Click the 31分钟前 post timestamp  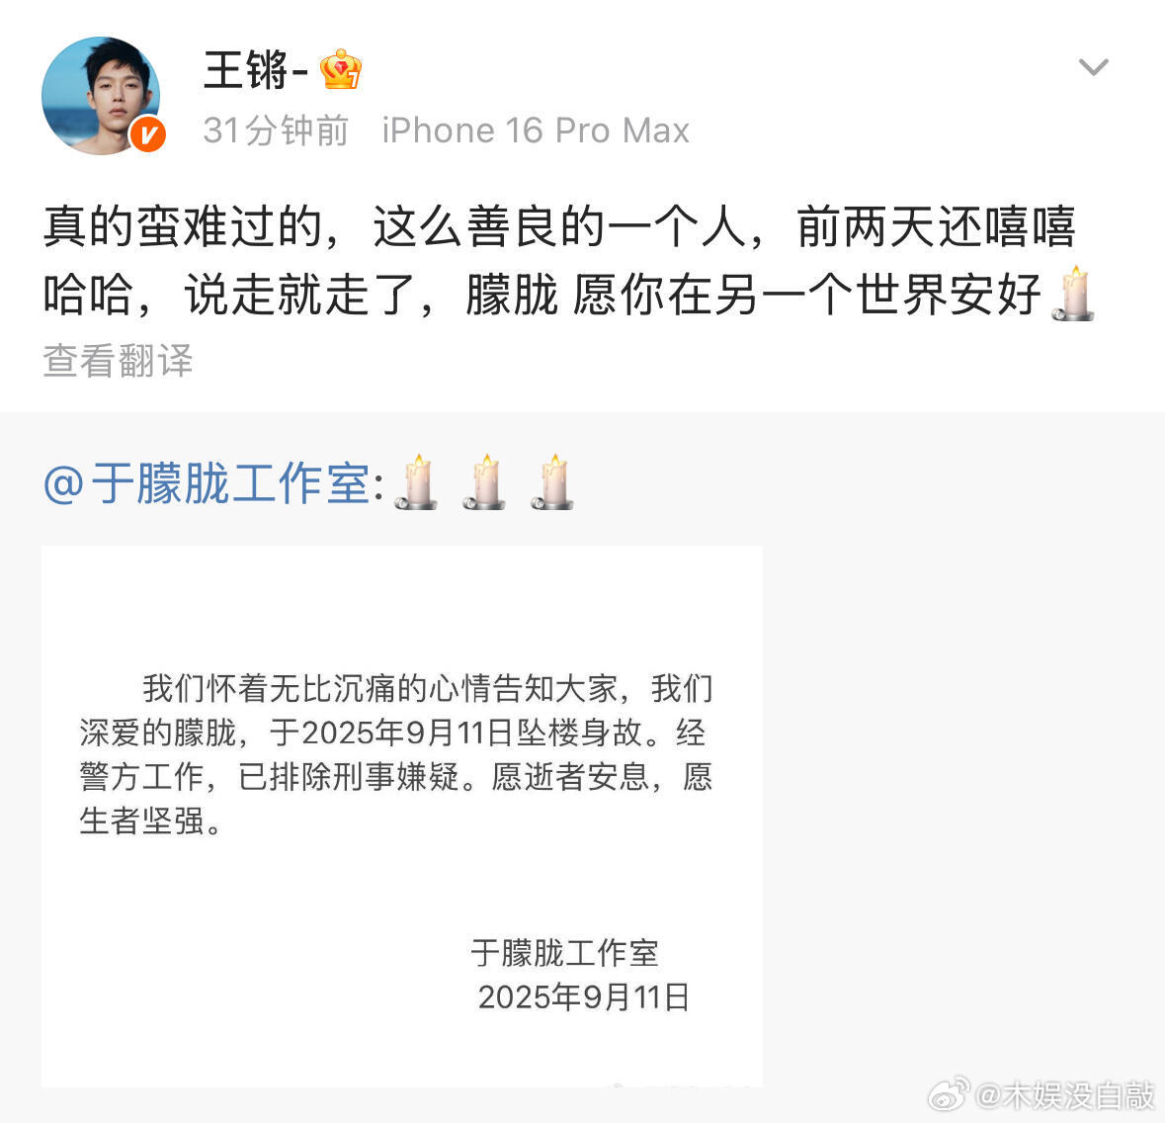[276, 130]
